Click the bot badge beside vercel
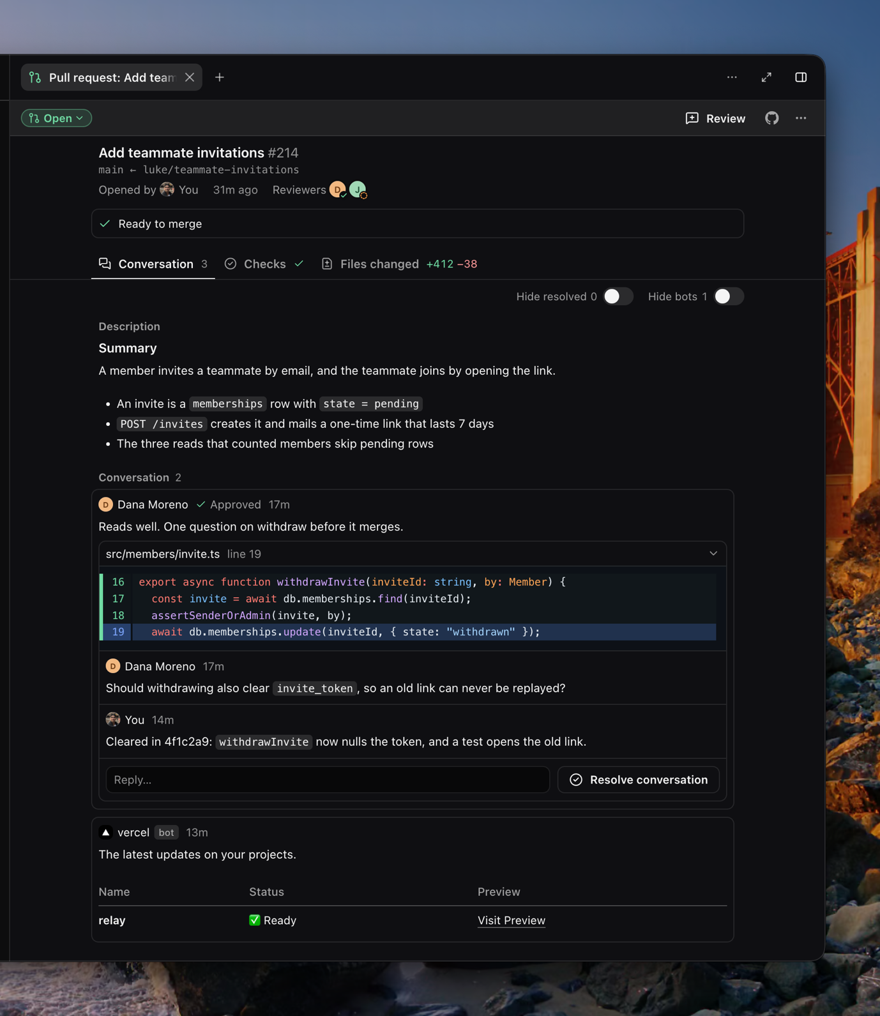This screenshot has height=1016, width=880. (x=166, y=832)
